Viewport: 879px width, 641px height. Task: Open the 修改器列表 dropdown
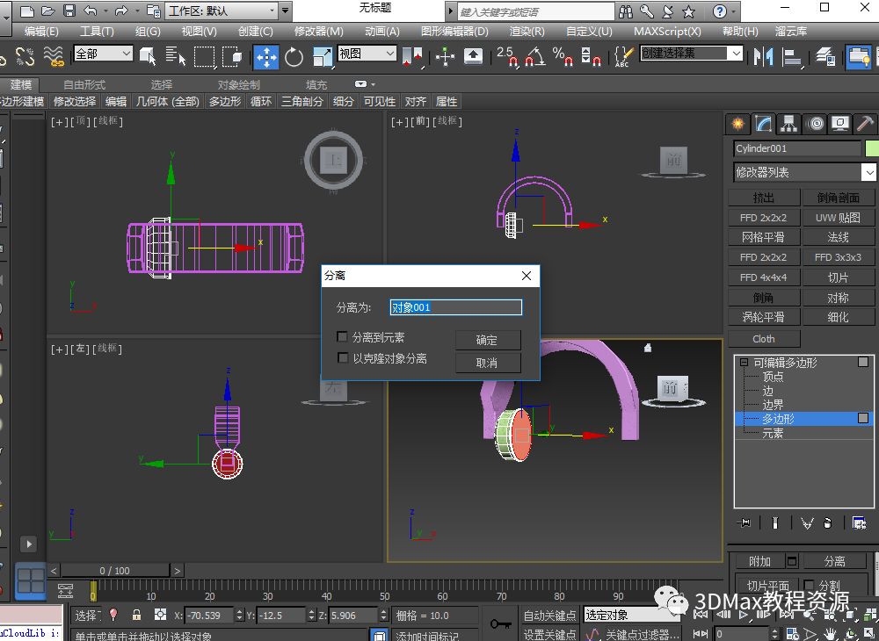point(805,172)
